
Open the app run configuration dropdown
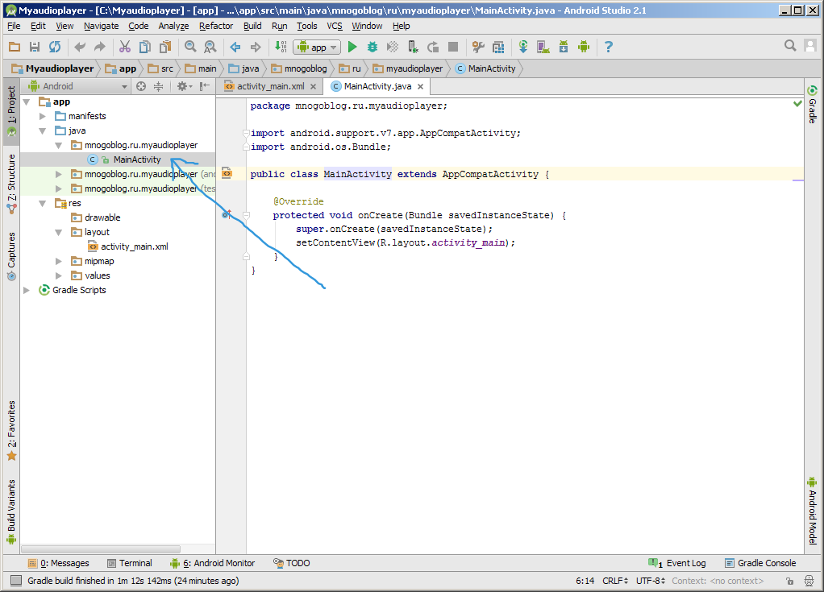(317, 47)
